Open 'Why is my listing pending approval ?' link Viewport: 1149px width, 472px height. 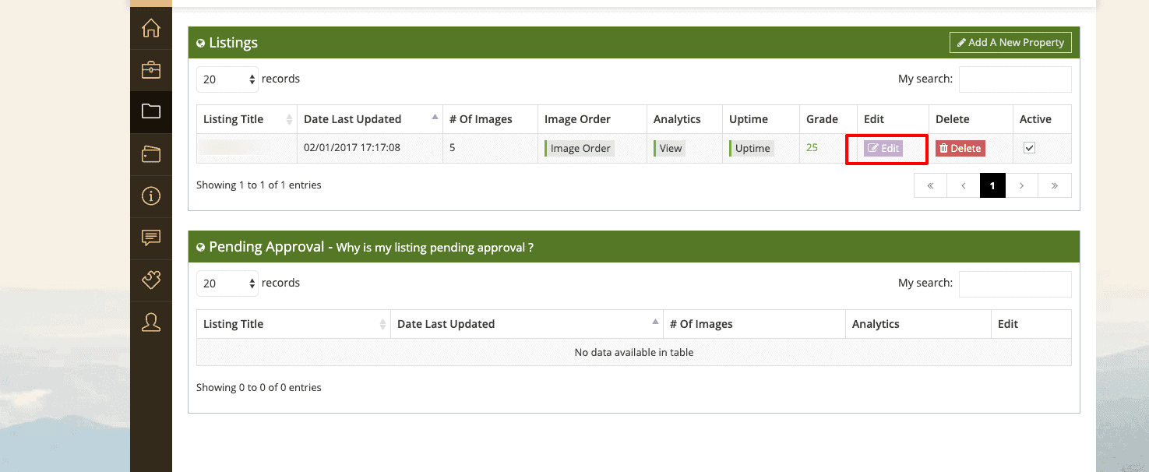[x=435, y=248]
